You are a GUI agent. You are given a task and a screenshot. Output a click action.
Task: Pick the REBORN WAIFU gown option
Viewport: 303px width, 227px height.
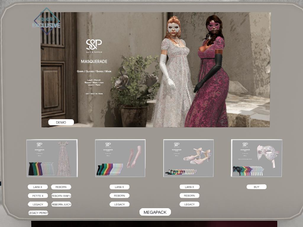tap(61, 196)
